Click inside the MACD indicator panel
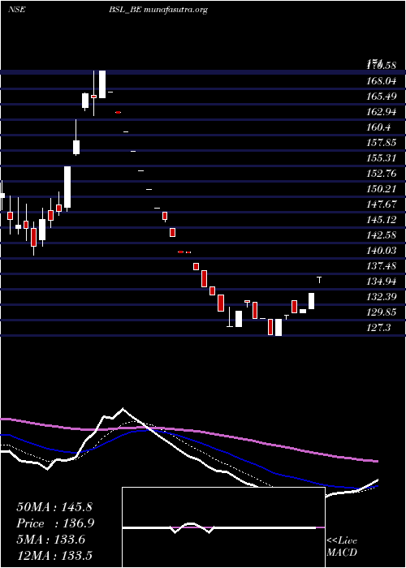 pos(223,527)
